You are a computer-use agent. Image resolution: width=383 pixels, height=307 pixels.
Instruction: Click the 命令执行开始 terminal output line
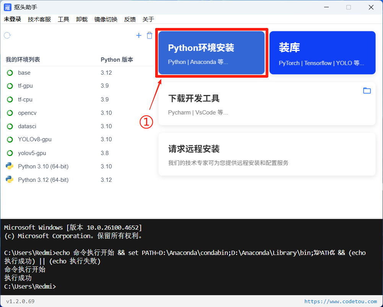coord(25,269)
